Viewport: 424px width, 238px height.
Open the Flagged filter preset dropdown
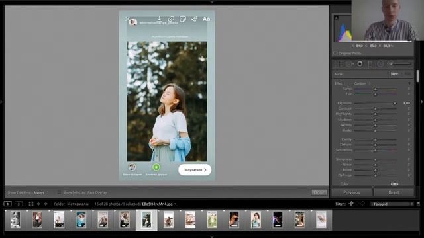pyautogui.click(x=393, y=204)
